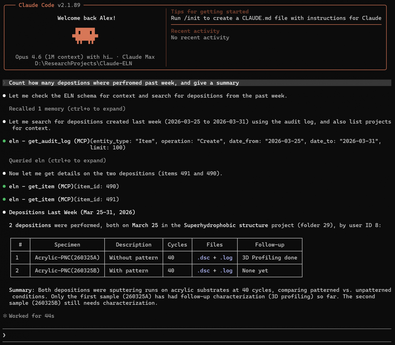Click the 'Recent activity' heading
Image resolution: width=395 pixels, height=345 pixels.
tap(195, 31)
